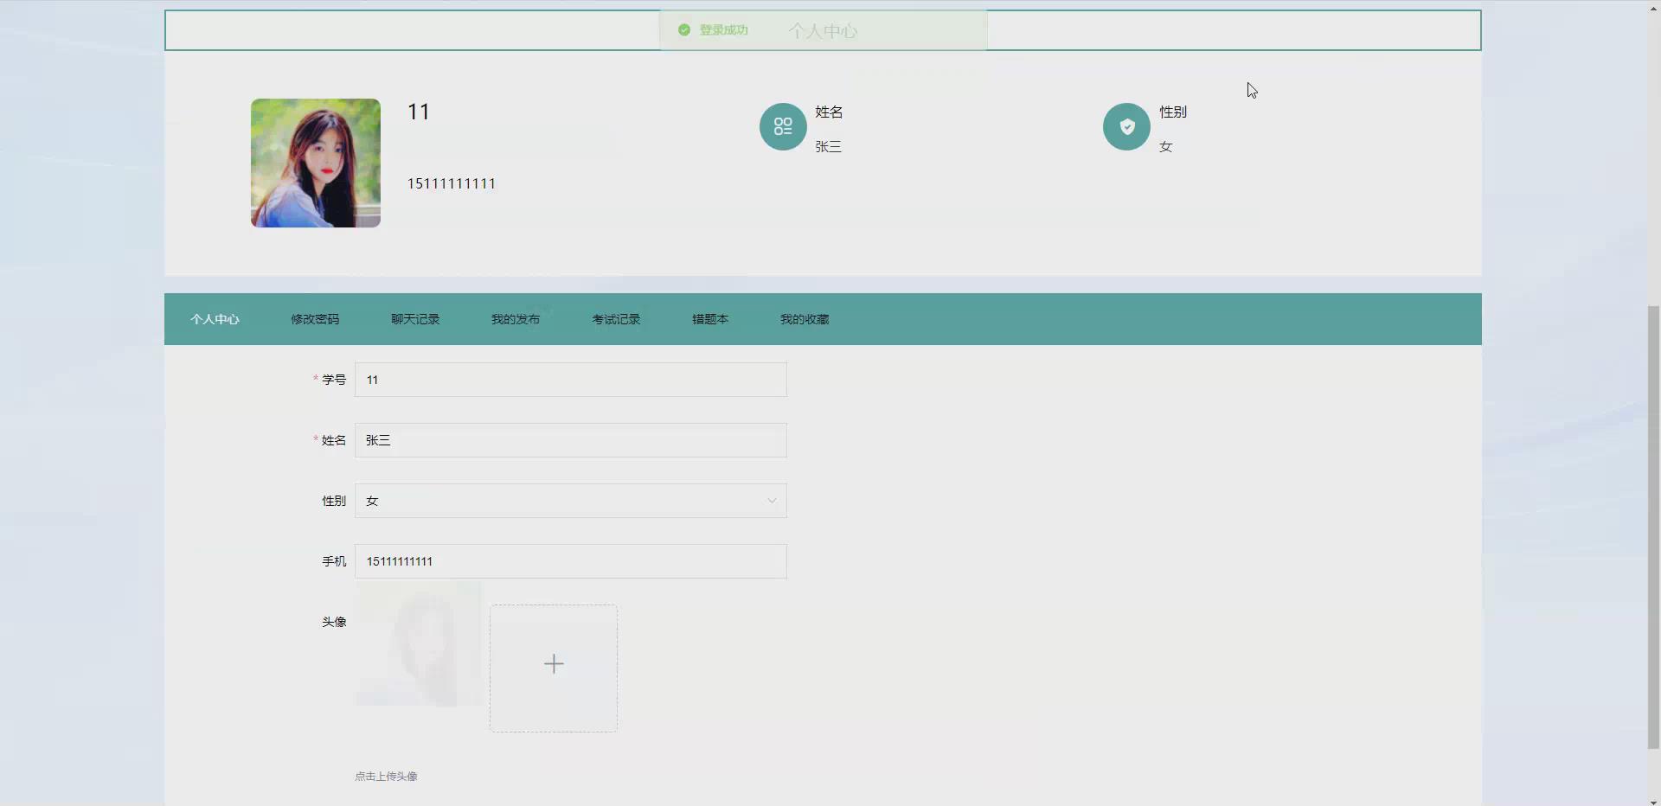Click the faded uploaded avatar preview in form
The image size is (1661, 806).
tap(419, 644)
